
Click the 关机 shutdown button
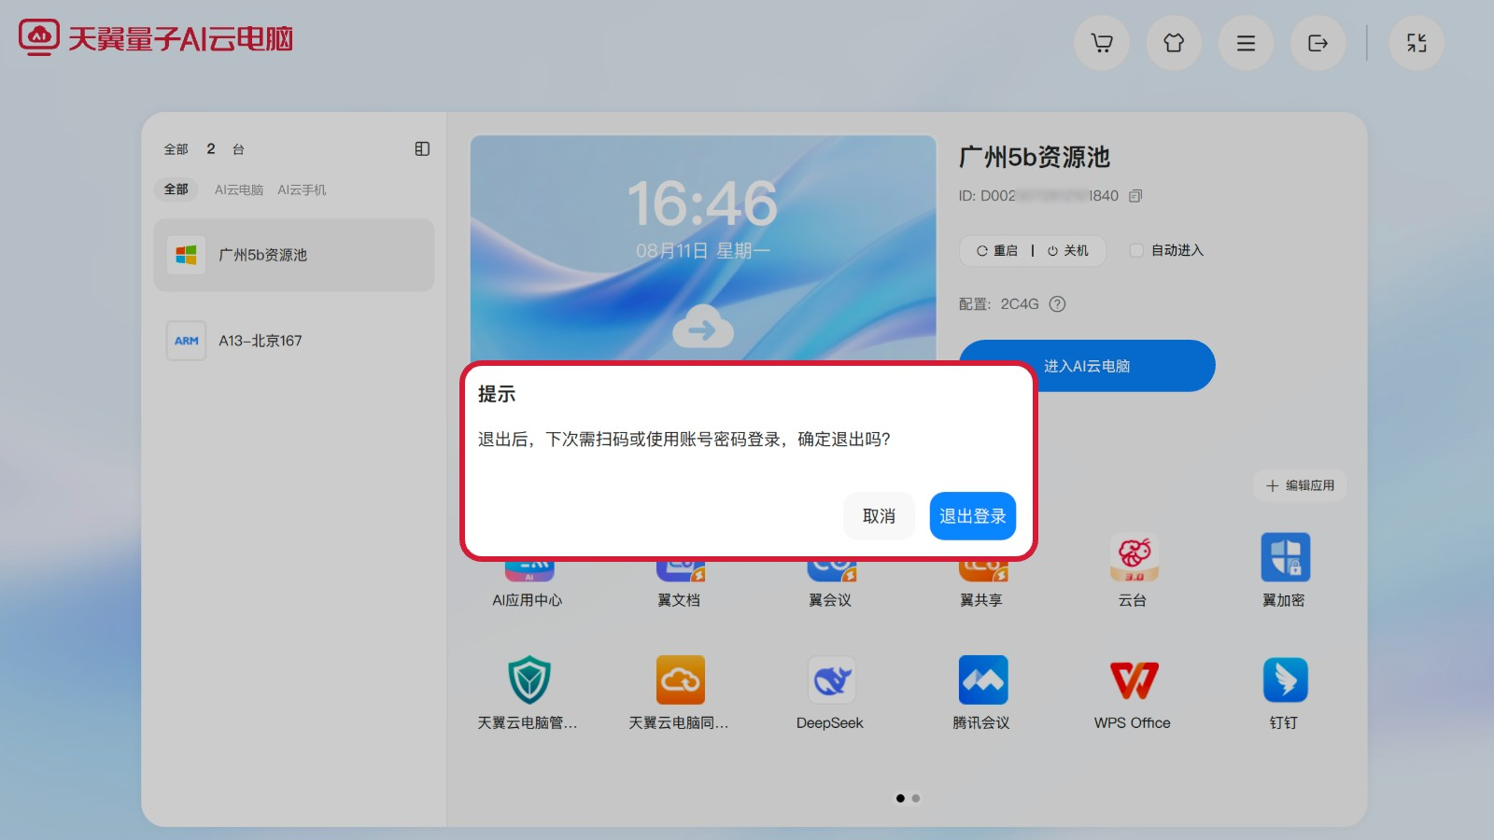(1067, 250)
